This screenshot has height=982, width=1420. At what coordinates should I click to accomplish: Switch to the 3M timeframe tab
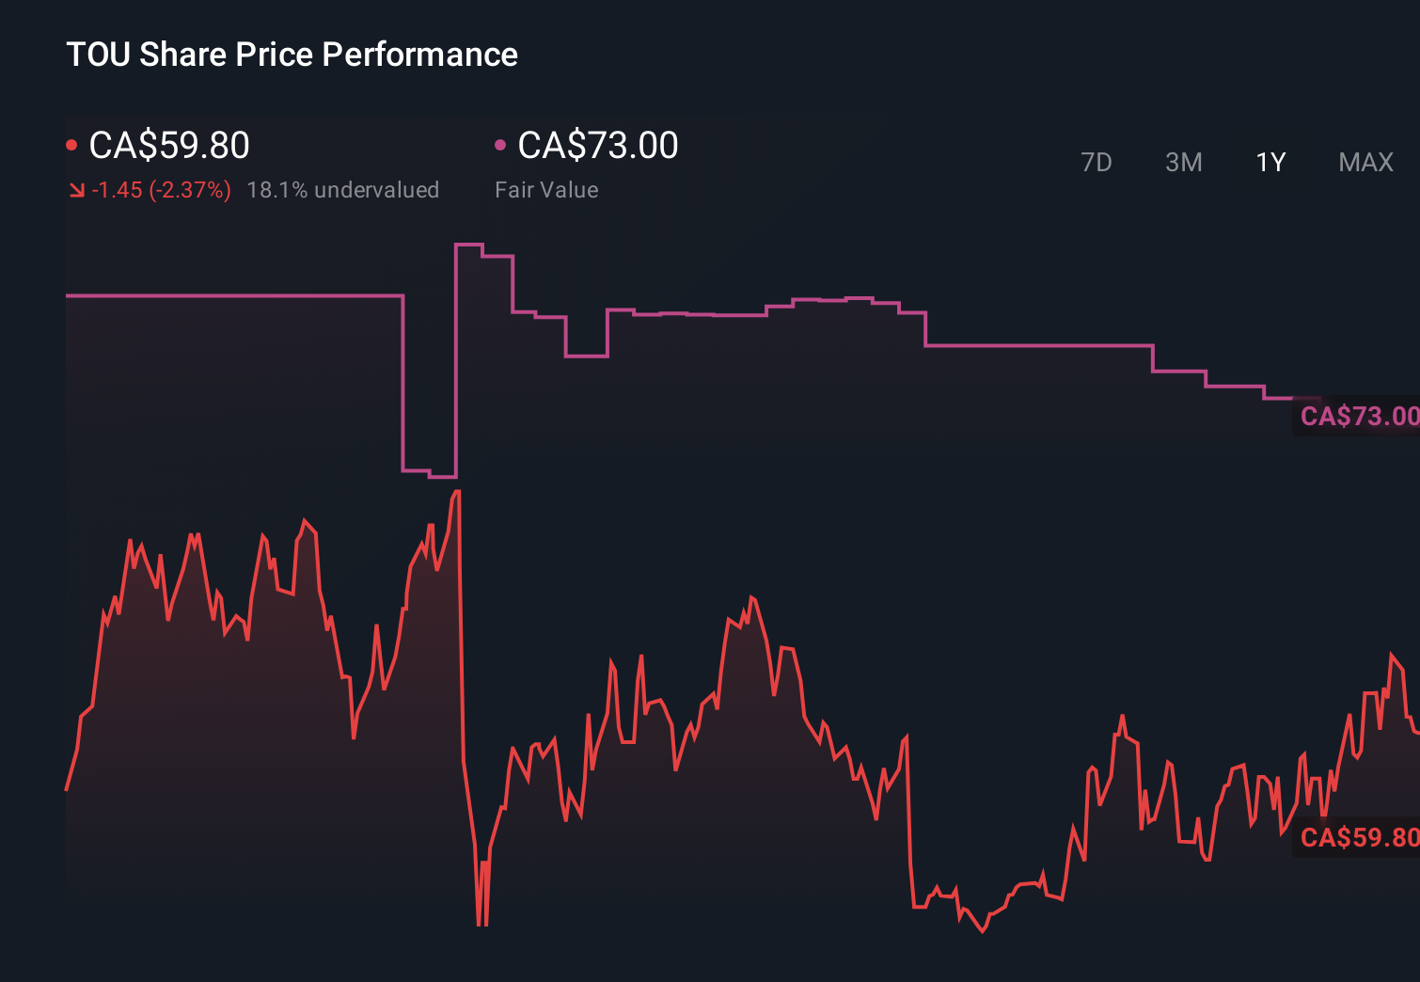pyautogui.click(x=1183, y=162)
